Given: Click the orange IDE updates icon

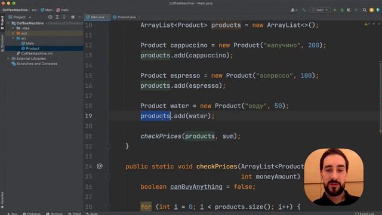Looking at the screenshot, I should click(x=371, y=10).
